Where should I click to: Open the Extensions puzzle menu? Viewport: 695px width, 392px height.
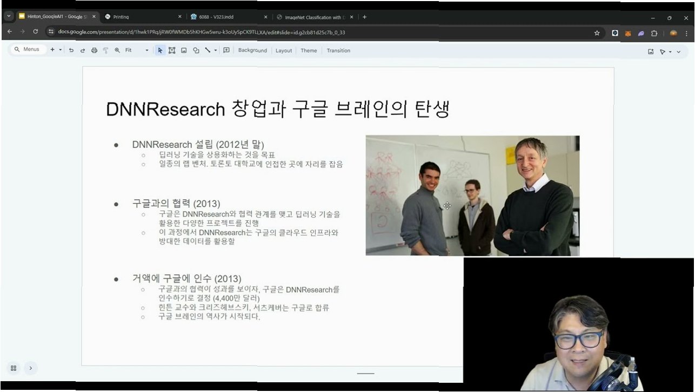point(654,33)
